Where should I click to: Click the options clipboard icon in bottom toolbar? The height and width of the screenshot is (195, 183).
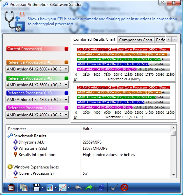click(11, 187)
